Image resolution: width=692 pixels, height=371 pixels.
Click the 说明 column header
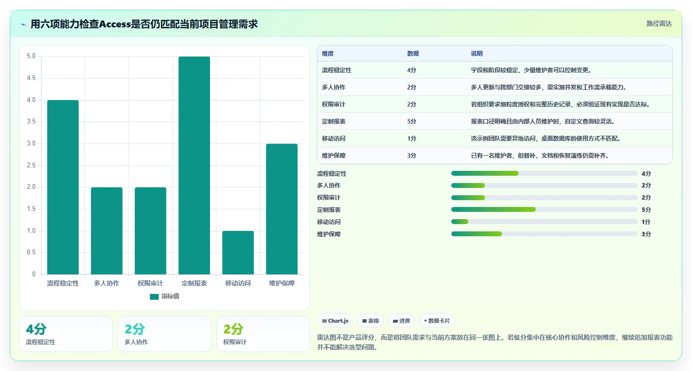[477, 54]
